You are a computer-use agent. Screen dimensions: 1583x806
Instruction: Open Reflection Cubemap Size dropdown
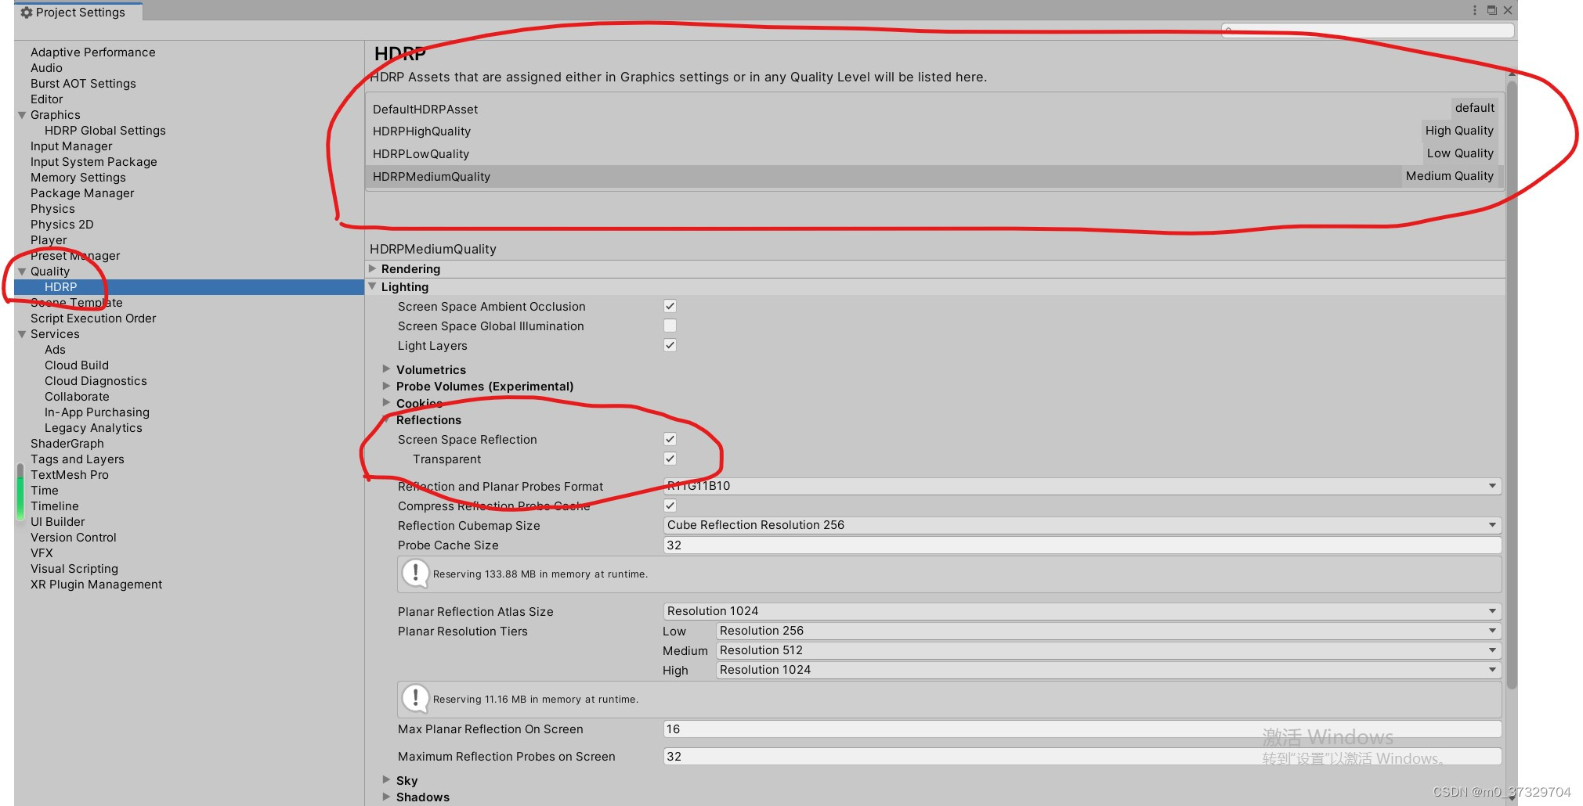[x=1082, y=525]
